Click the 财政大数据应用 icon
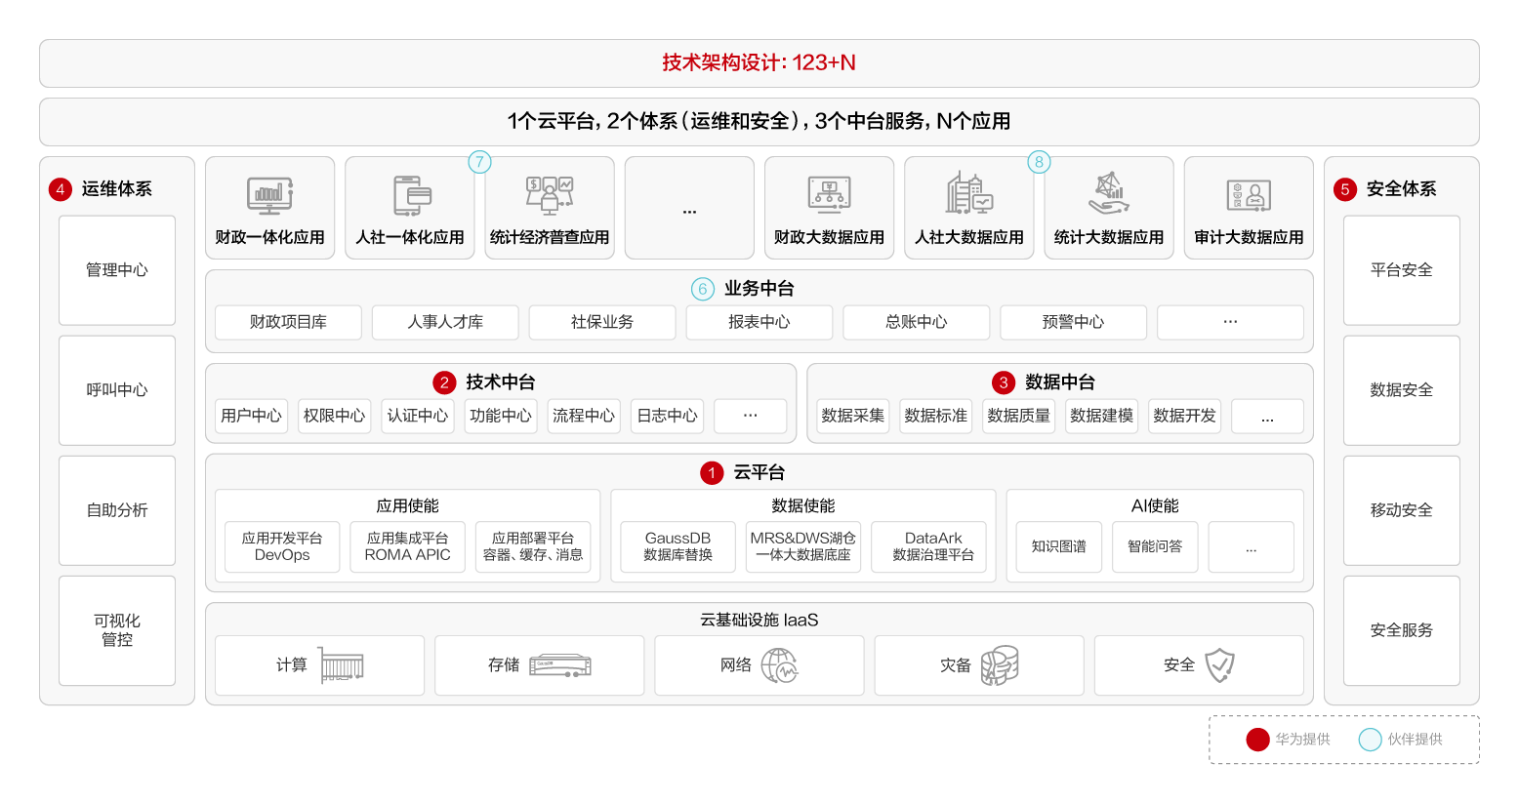1519x803 pixels. 829,195
